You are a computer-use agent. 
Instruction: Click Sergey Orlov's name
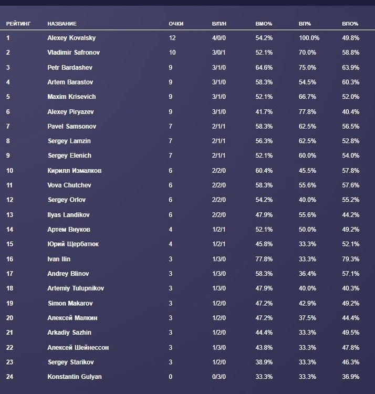coord(66,200)
